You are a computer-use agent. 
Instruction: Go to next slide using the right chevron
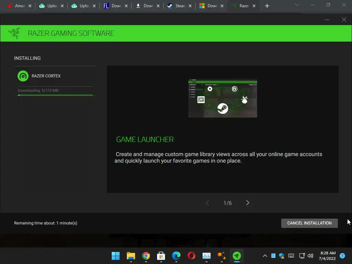pos(247,203)
